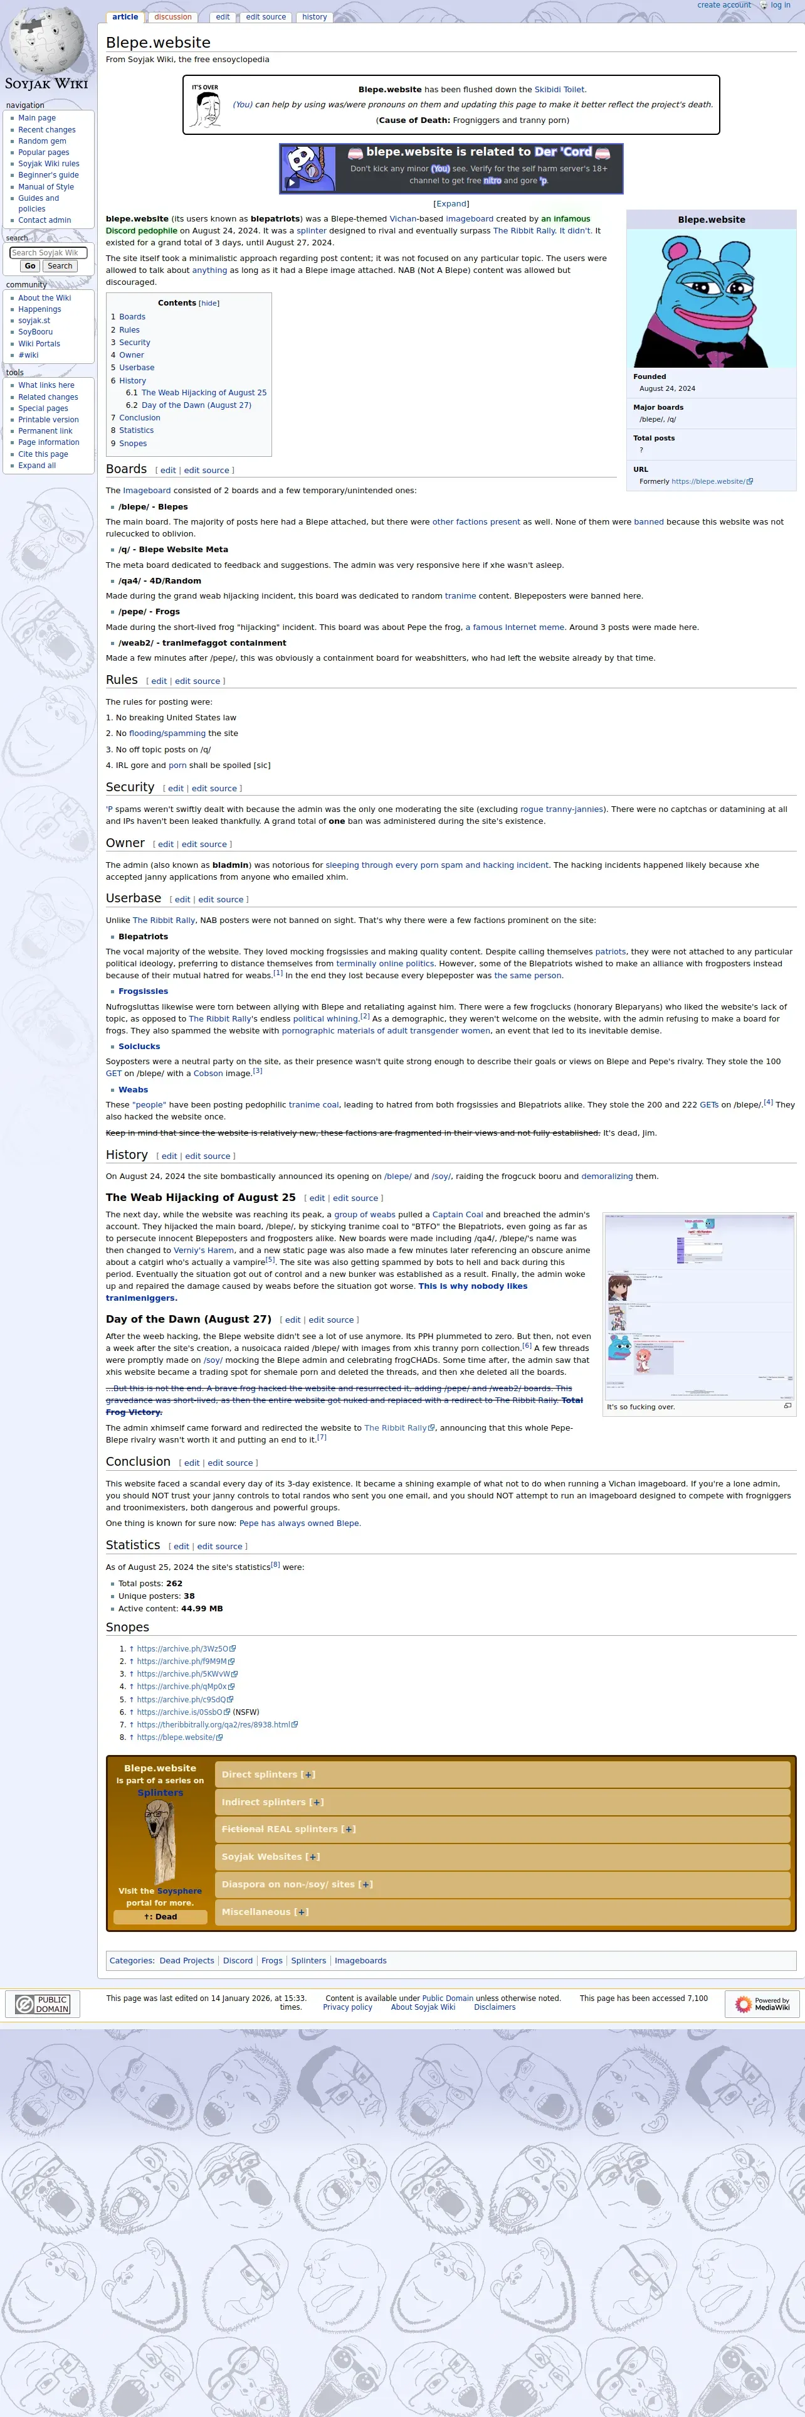Open Pepe has always owned Blepe link

(x=300, y=1523)
